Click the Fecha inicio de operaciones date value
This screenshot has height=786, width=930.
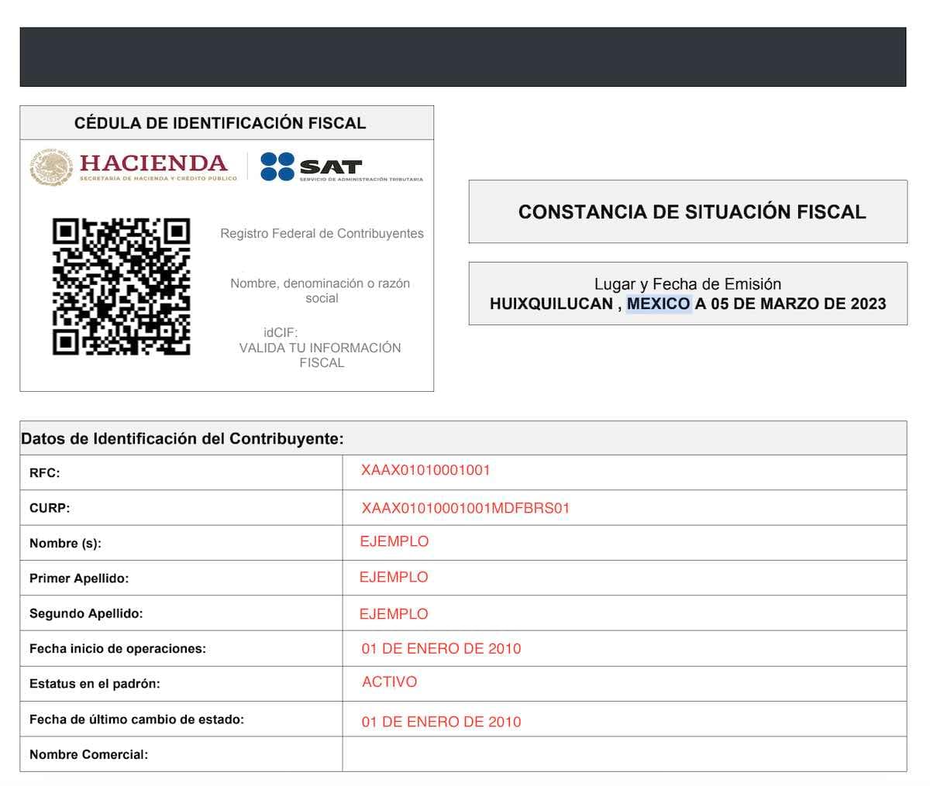coord(441,649)
